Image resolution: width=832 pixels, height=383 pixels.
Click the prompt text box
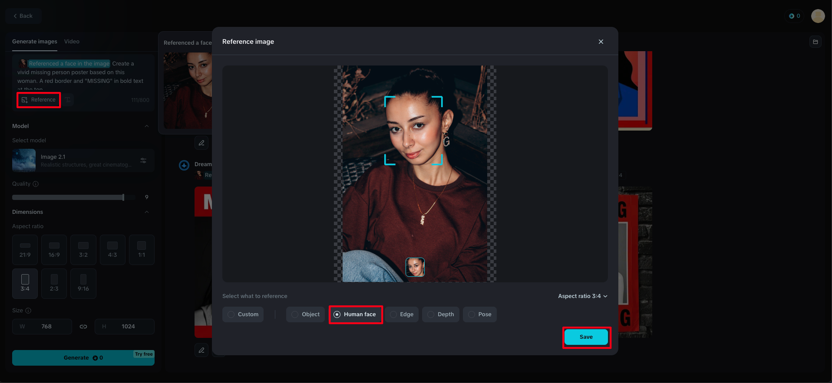[83, 75]
